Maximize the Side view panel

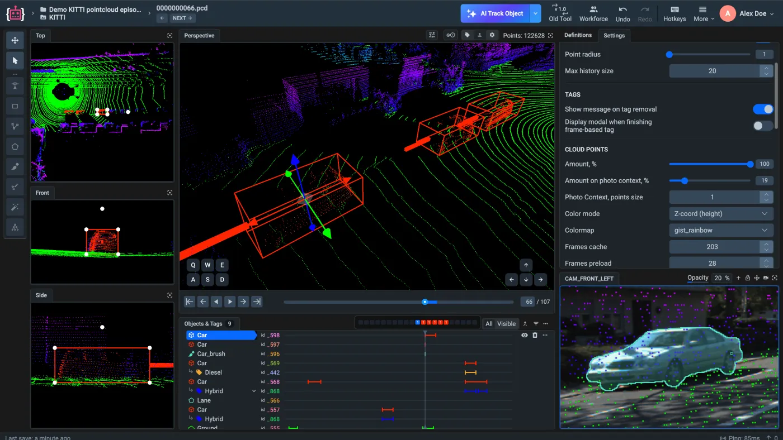169,295
